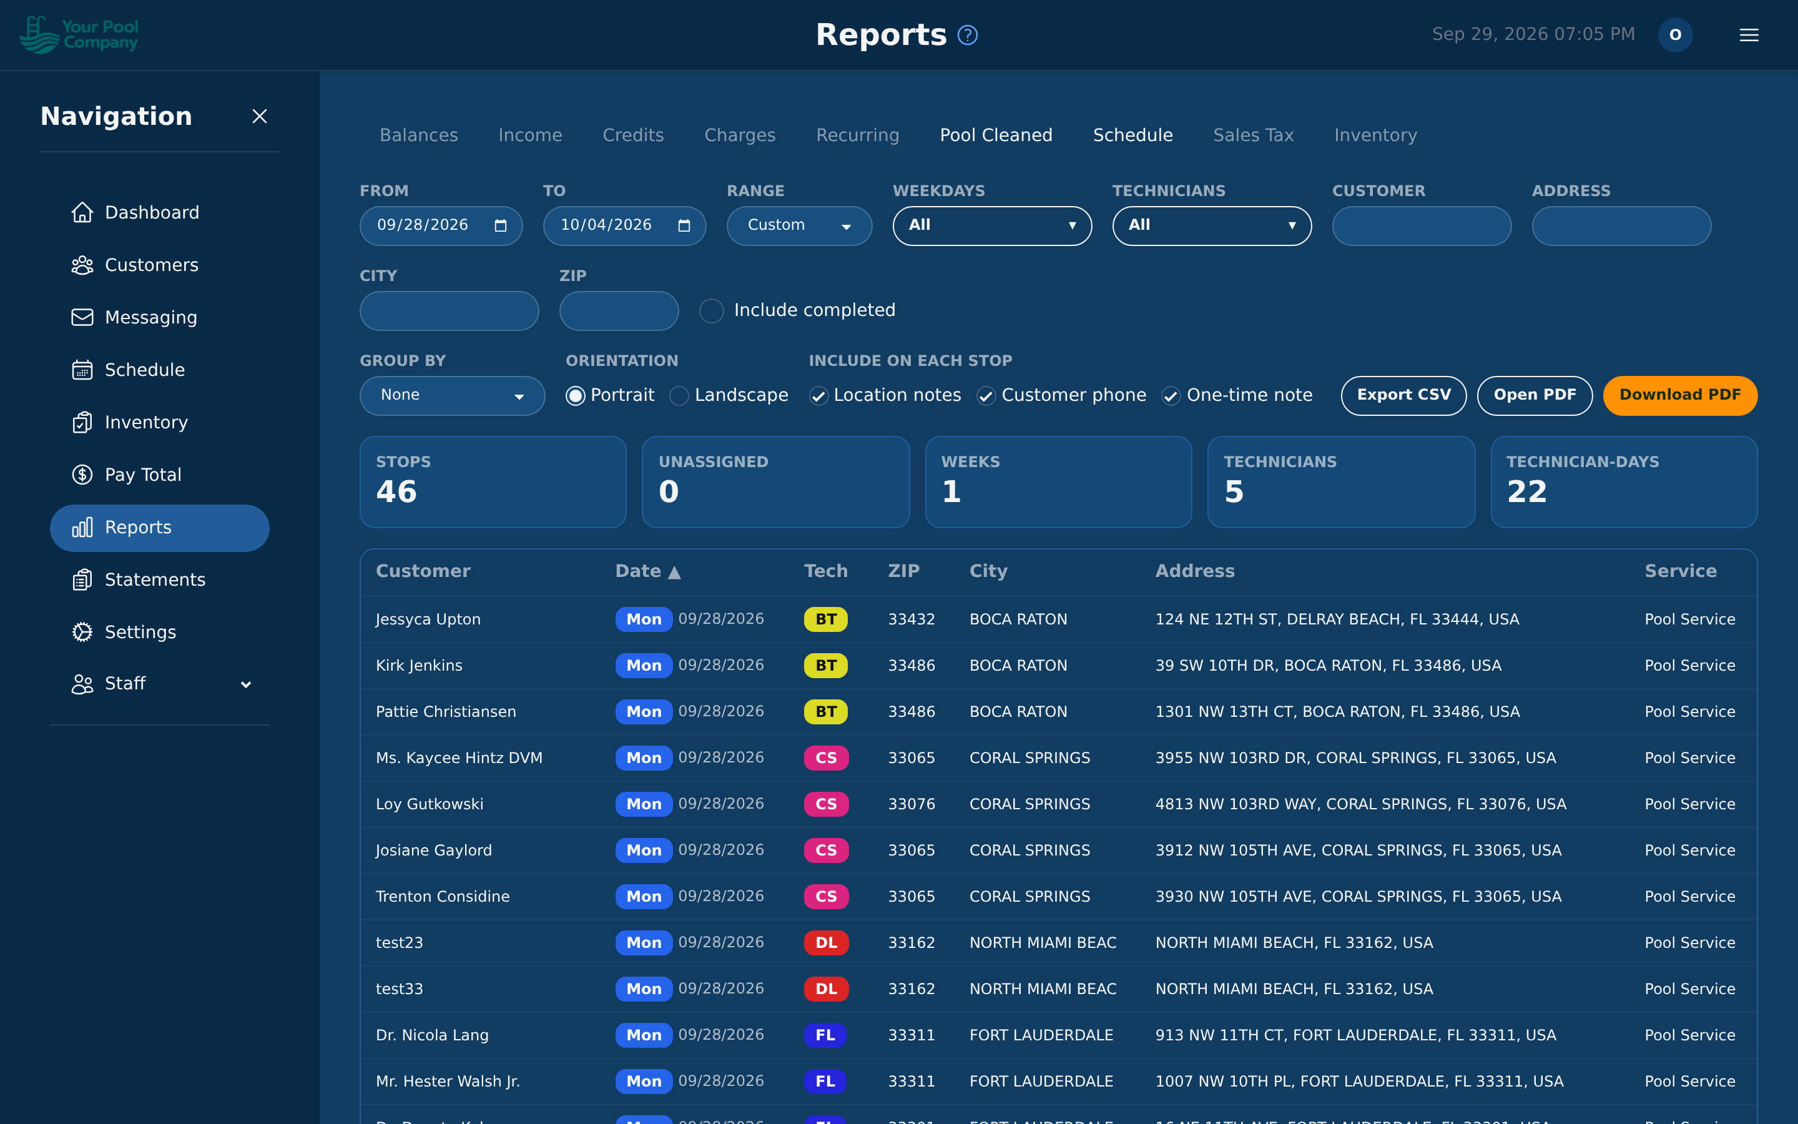Screen dimensions: 1798x1124
Task: Expand the Staff submenu chevron
Action: (x=246, y=684)
